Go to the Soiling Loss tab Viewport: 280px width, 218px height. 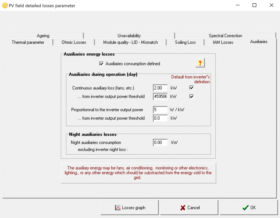tap(185, 42)
